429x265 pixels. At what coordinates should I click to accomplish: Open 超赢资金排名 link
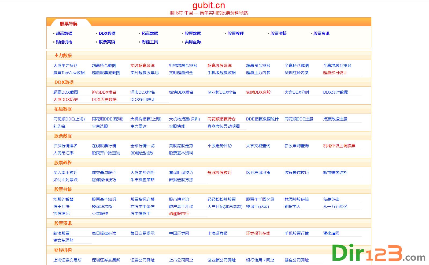pos(258,66)
